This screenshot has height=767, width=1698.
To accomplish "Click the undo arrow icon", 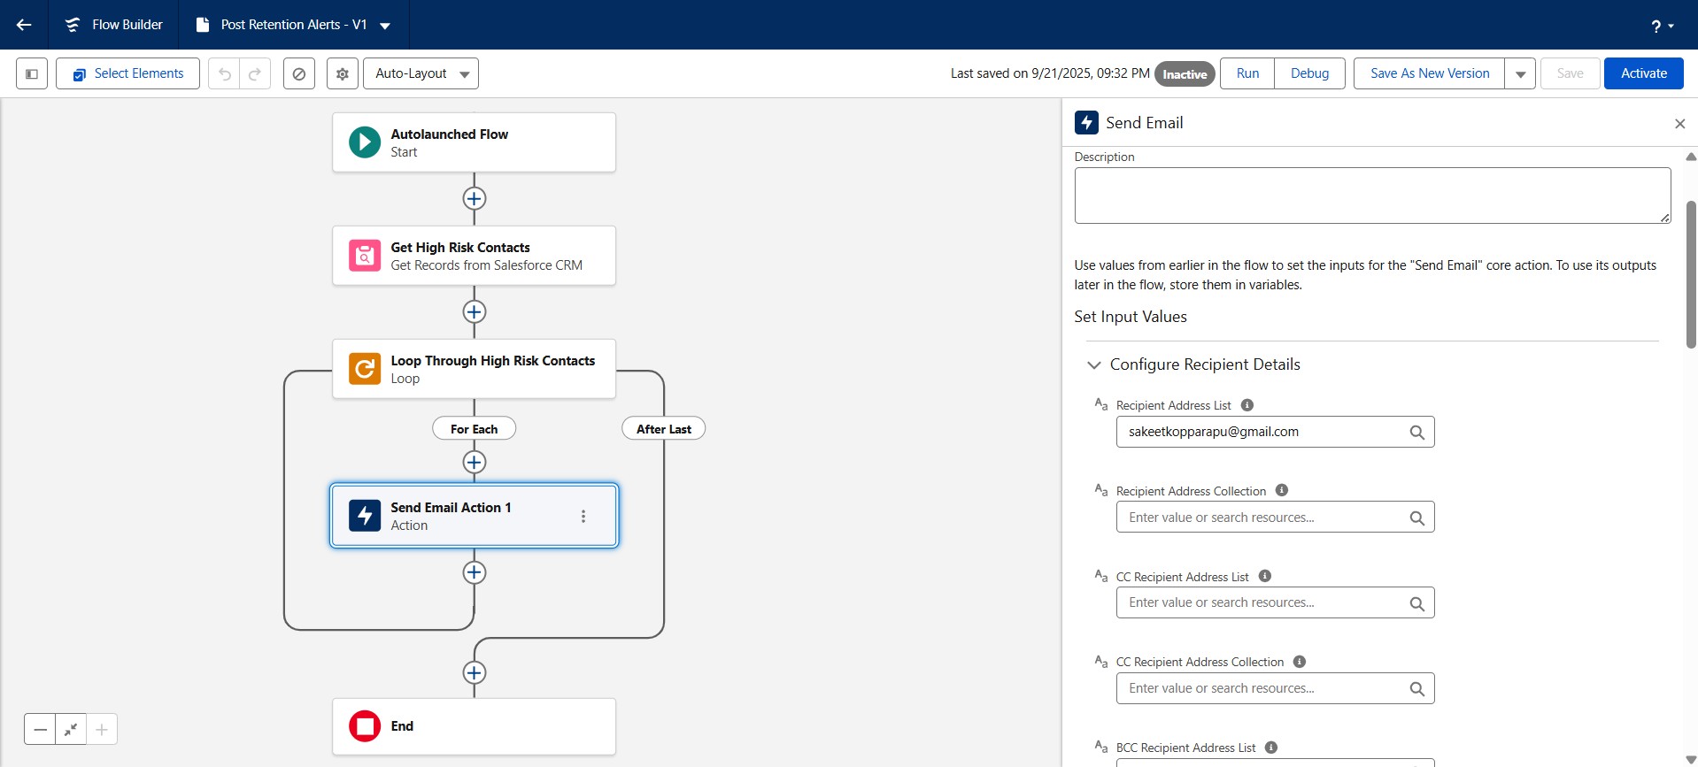I will (225, 73).
